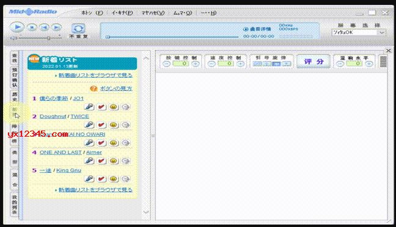Click smiley icon for song 3
Screen dimensions: 396x227
[x=114, y=143]
